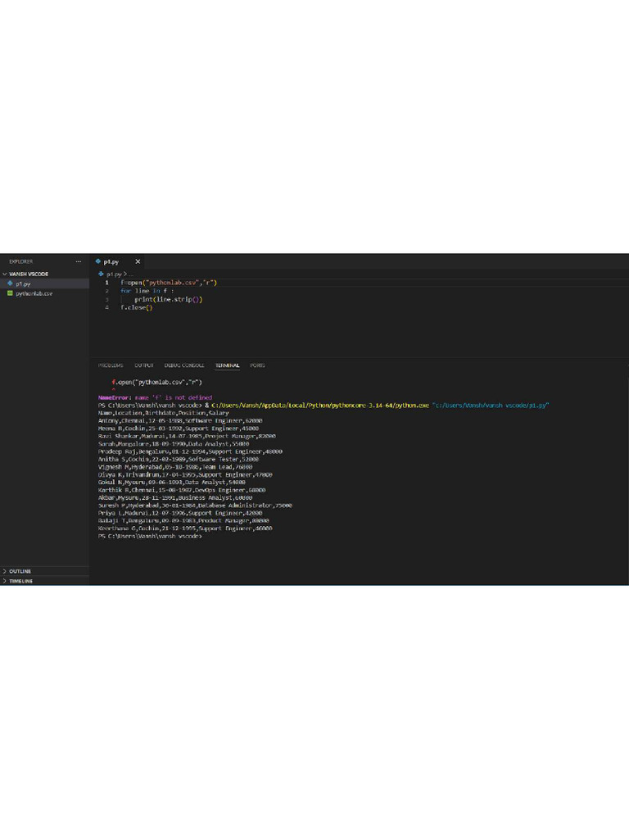This screenshot has width=629, height=839.
Task: Click the Antony,Chennai terminal output row
Action: click(180, 420)
